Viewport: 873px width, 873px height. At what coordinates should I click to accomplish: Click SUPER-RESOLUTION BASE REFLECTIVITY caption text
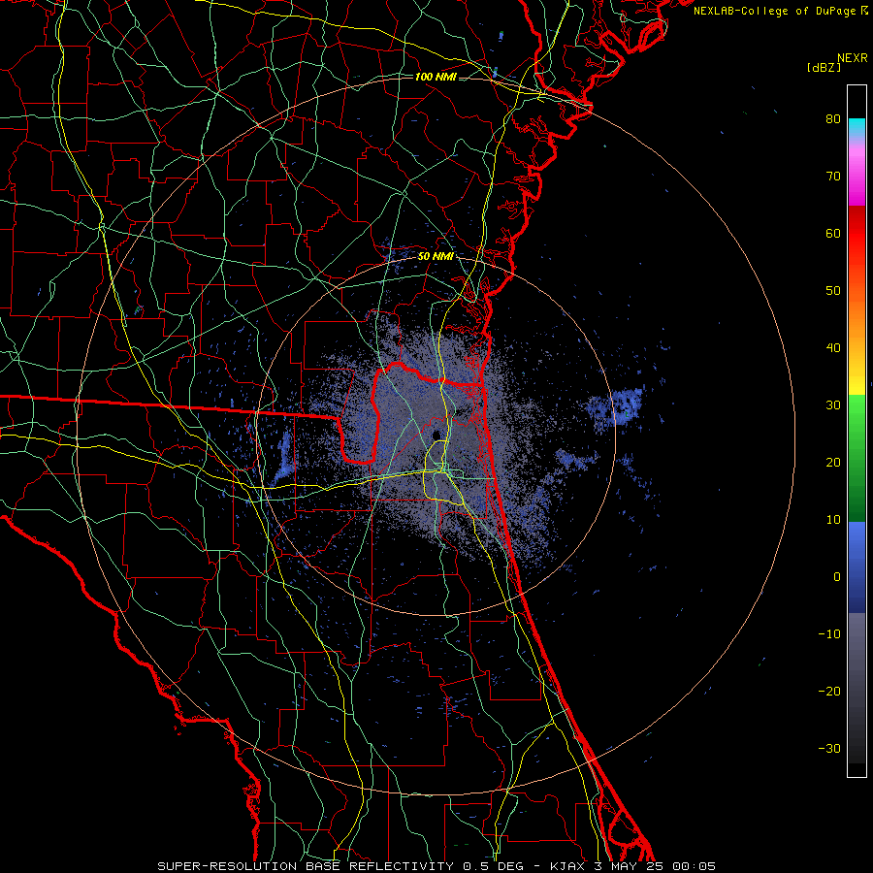pyautogui.click(x=306, y=866)
